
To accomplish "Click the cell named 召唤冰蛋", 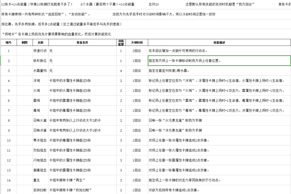I will pos(40,131).
